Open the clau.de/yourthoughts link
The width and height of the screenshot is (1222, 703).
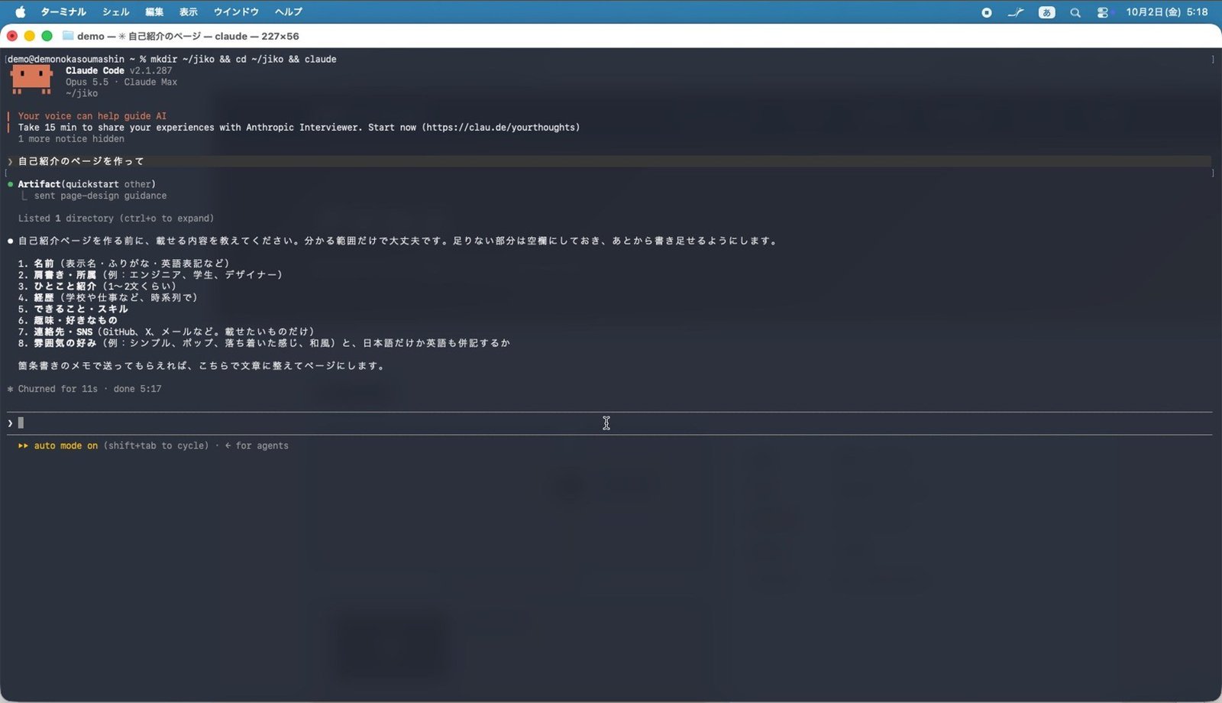click(501, 128)
